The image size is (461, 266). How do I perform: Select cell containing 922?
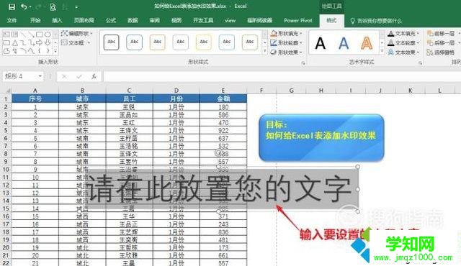(x=223, y=130)
